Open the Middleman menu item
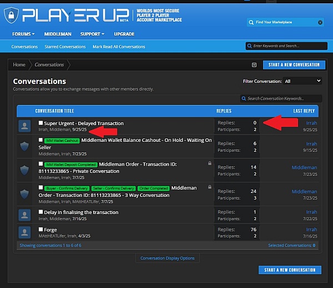The width and height of the screenshot is (333, 288). pos(58,34)
